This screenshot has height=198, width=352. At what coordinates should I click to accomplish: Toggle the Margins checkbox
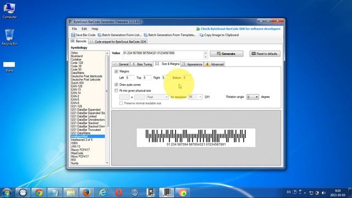116,71
